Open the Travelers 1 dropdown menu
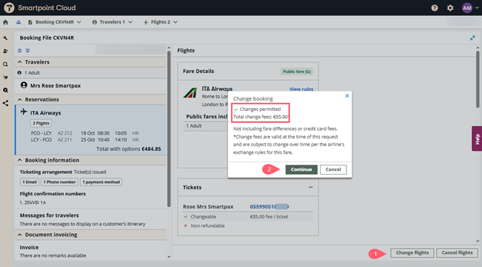Viewport: 482px width, 267px height. pyautogui.click(x=112, y=22)
